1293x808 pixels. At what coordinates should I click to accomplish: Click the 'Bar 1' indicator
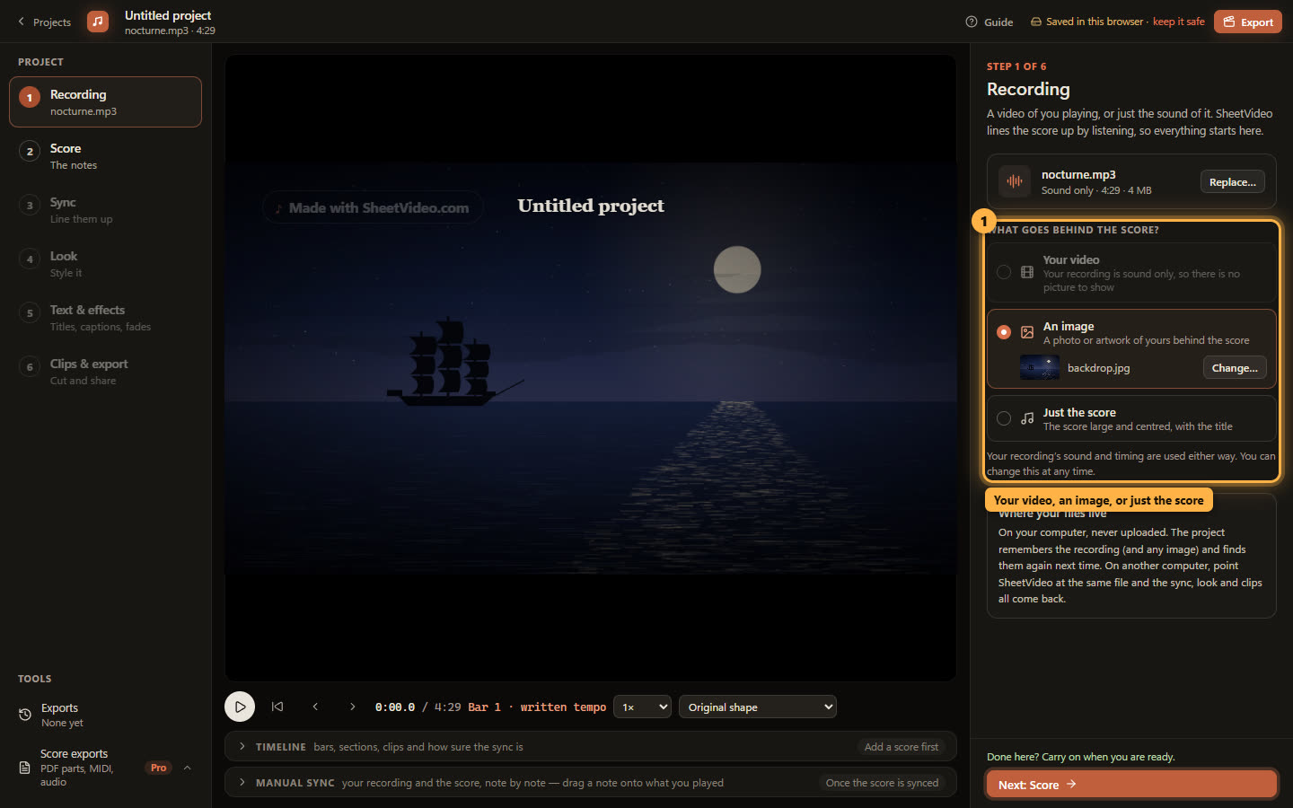tap(484, 707)
